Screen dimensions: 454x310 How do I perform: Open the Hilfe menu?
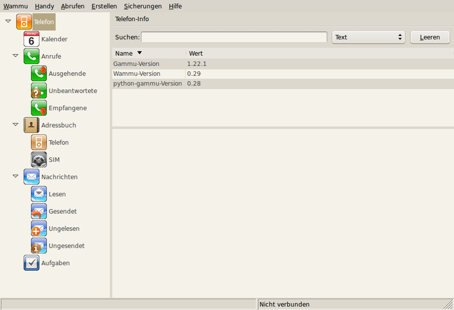175,6
